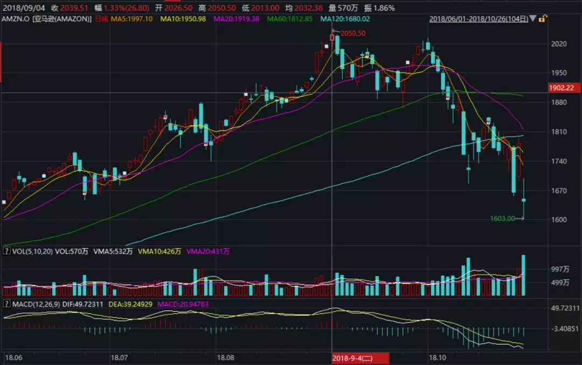Click the 18.10 month label on time axis
The image size is (582, 365).
click(438, 357)
